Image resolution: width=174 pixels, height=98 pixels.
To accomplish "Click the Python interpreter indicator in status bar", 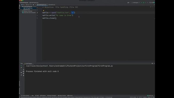I will click(x=150, y=97).
